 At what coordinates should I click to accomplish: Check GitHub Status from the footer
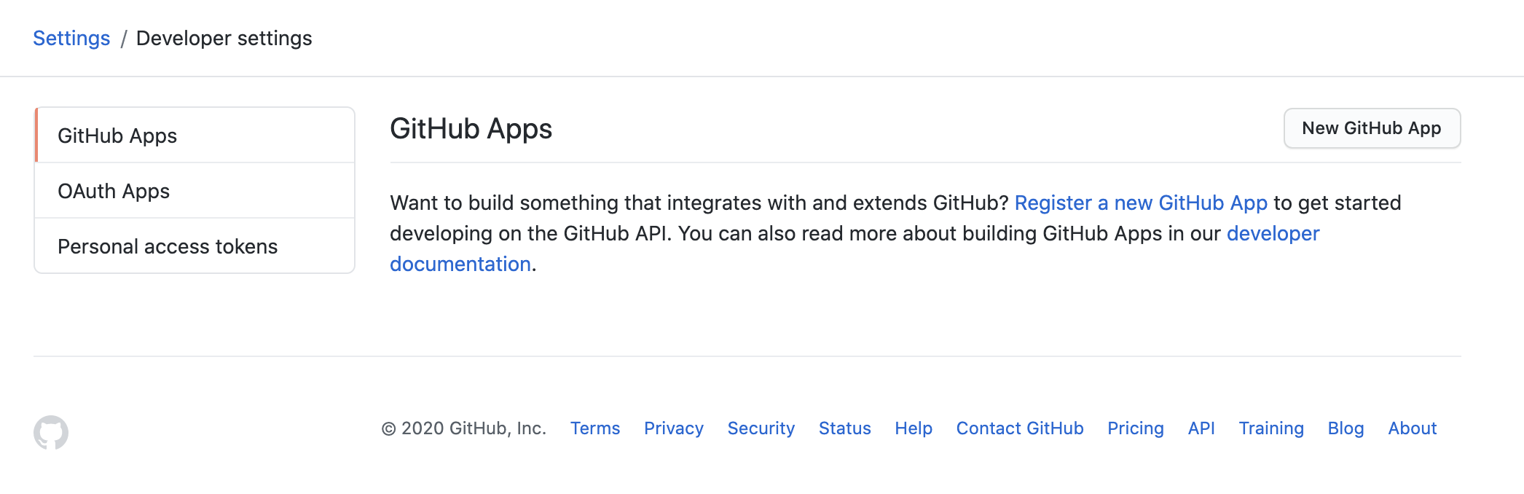tap(844, 428)
